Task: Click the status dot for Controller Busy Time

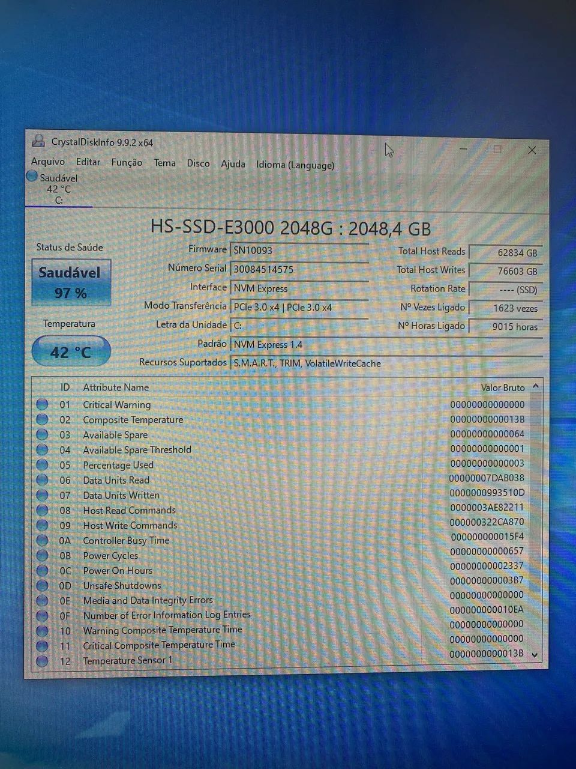Action: tap(42, 540)
